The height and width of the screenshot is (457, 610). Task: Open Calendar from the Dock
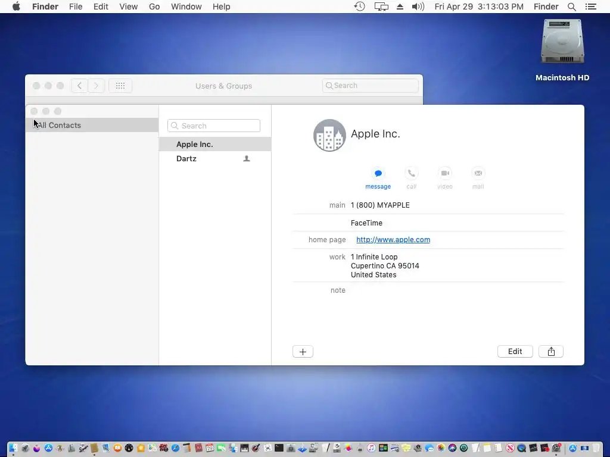[x=210, y=448]
